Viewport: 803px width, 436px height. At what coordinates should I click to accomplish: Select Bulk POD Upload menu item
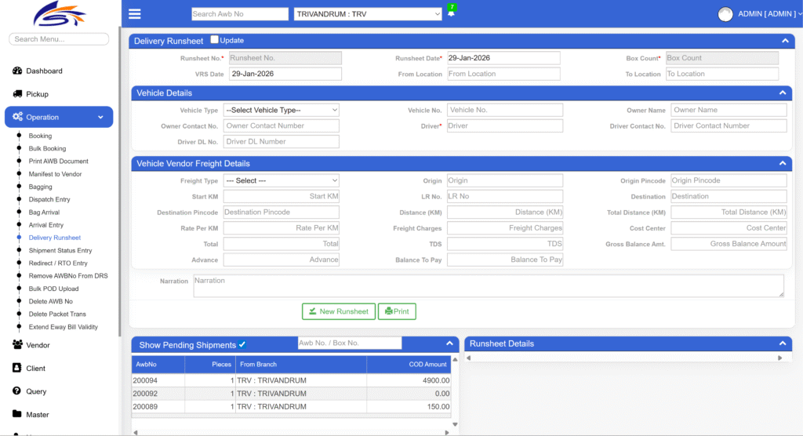click(53, 289)
